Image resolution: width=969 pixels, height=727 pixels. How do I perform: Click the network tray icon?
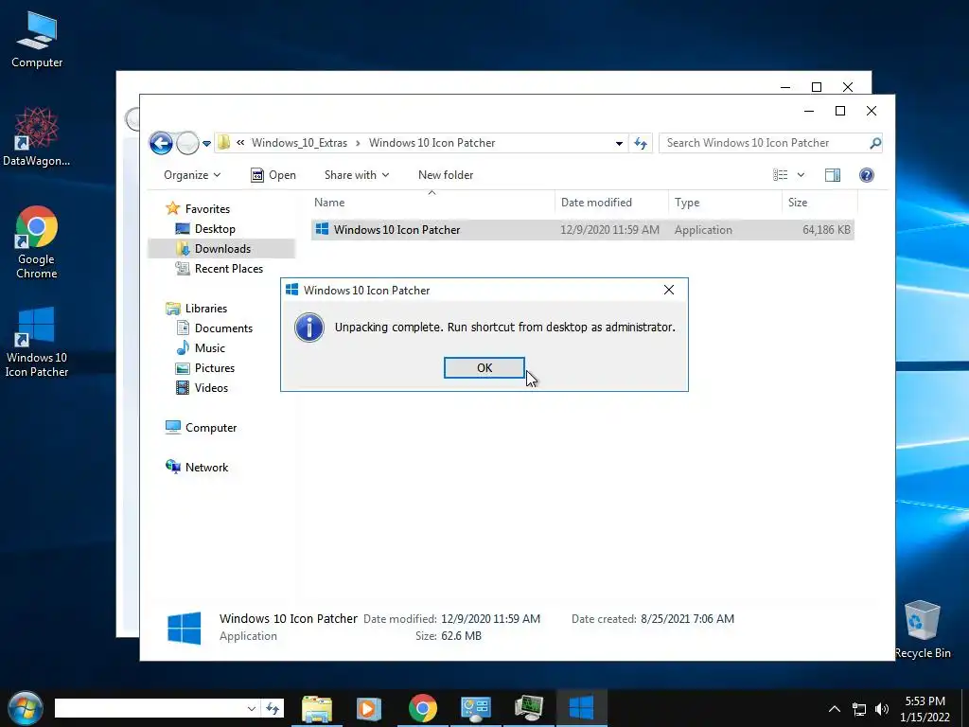[859, 709]
